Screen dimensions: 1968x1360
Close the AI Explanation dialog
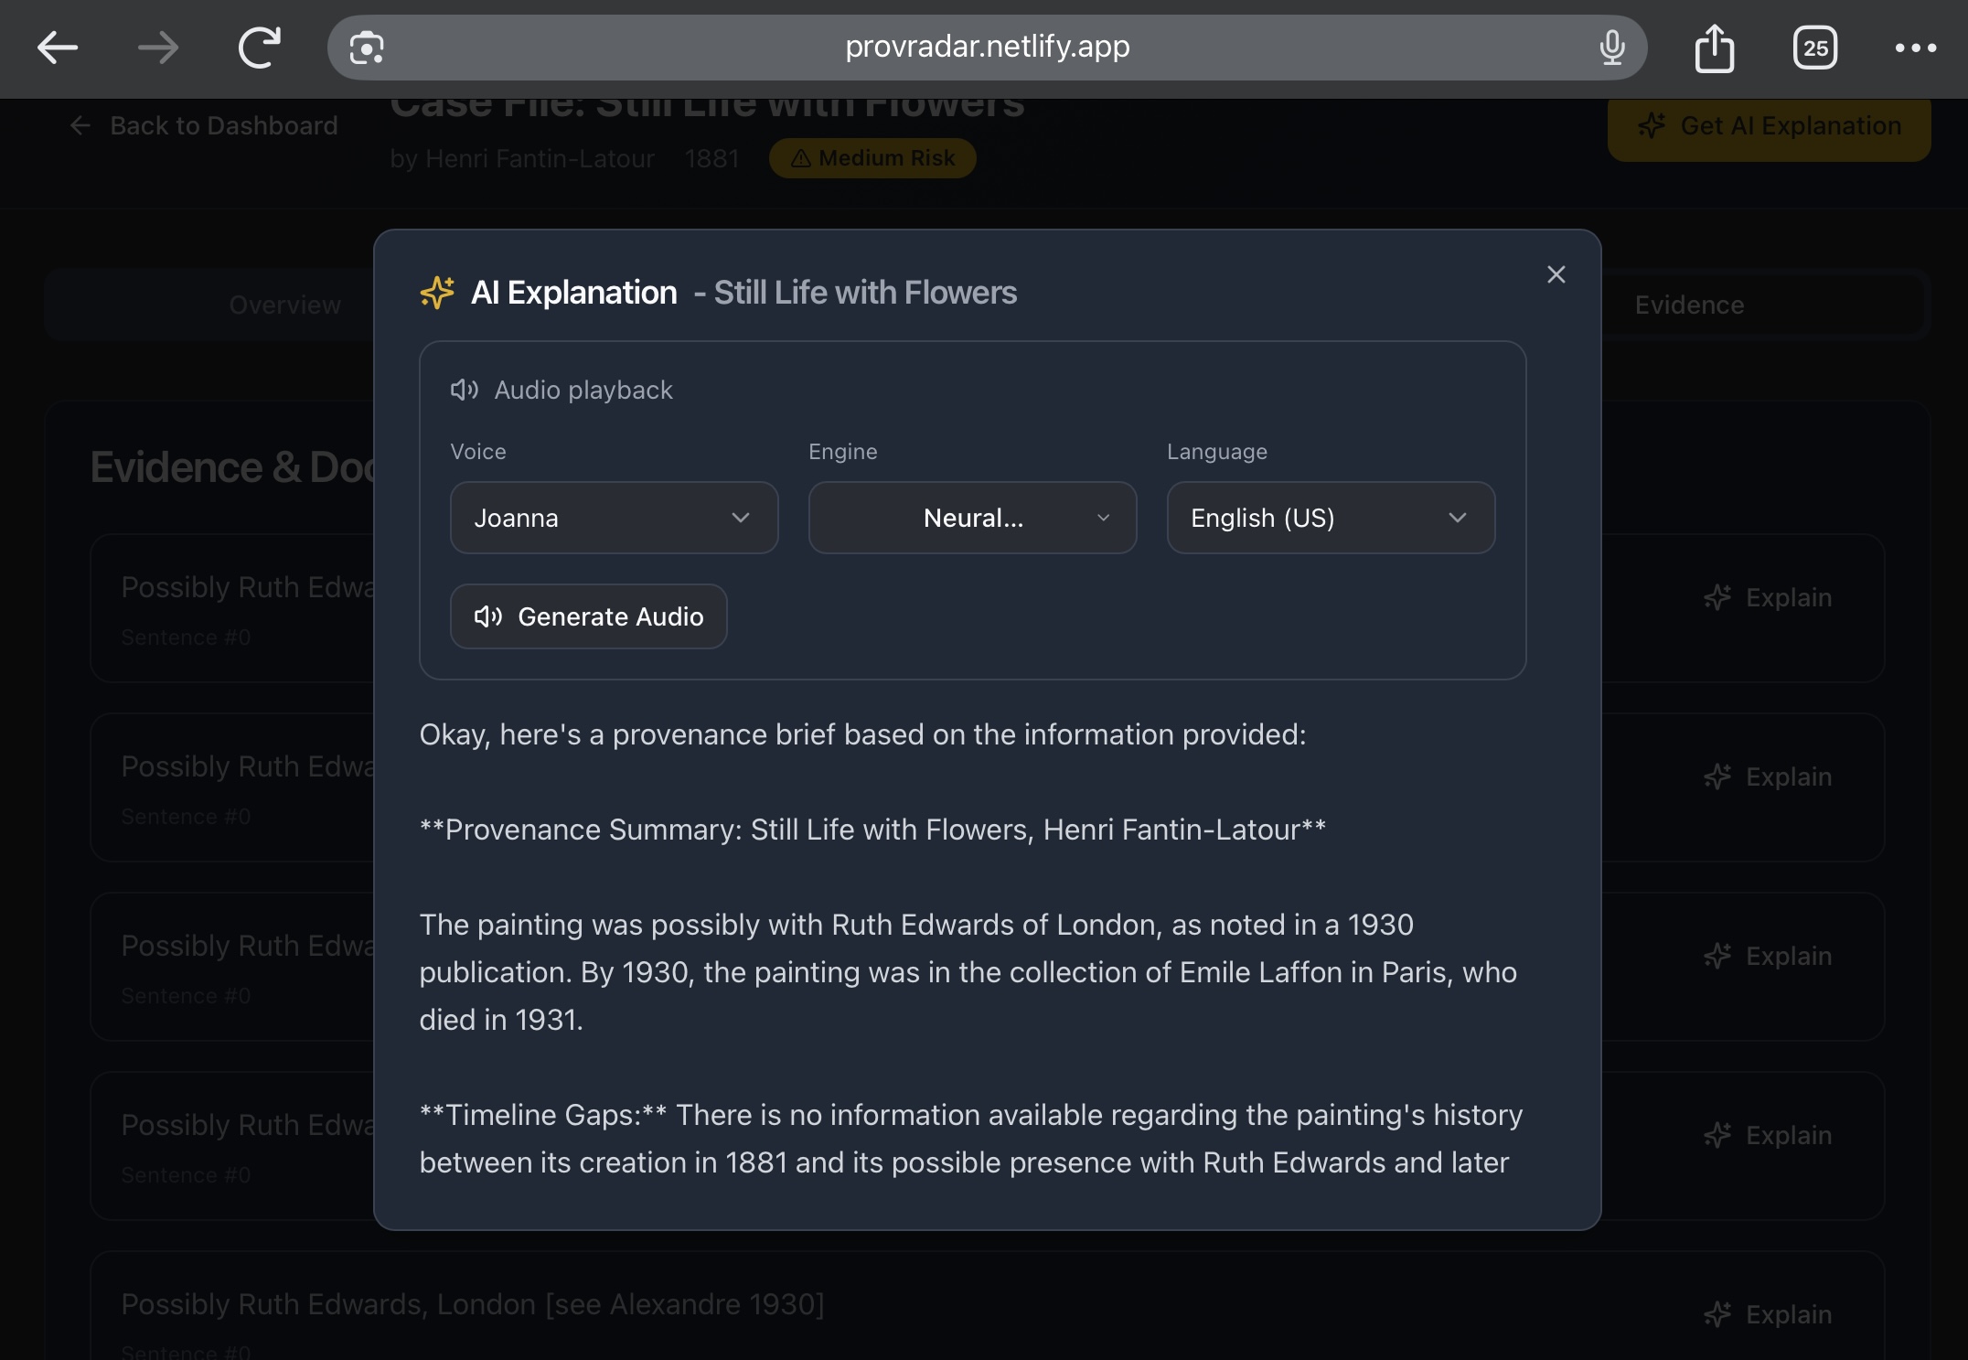(1556, 274)
